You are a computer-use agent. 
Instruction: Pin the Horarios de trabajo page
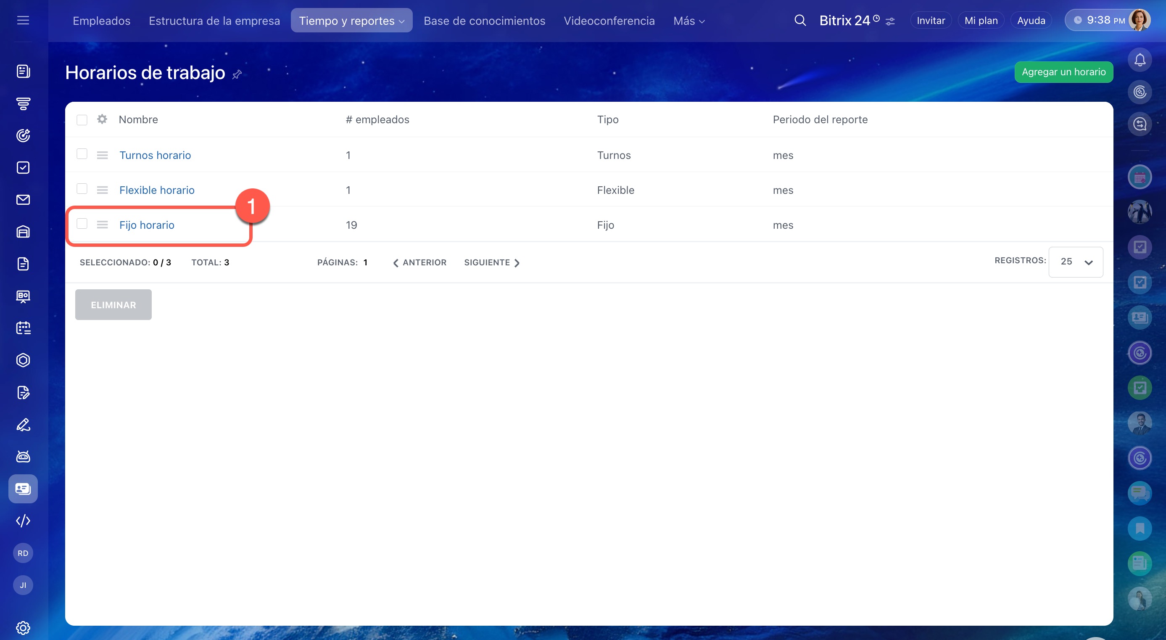[237, 74]
